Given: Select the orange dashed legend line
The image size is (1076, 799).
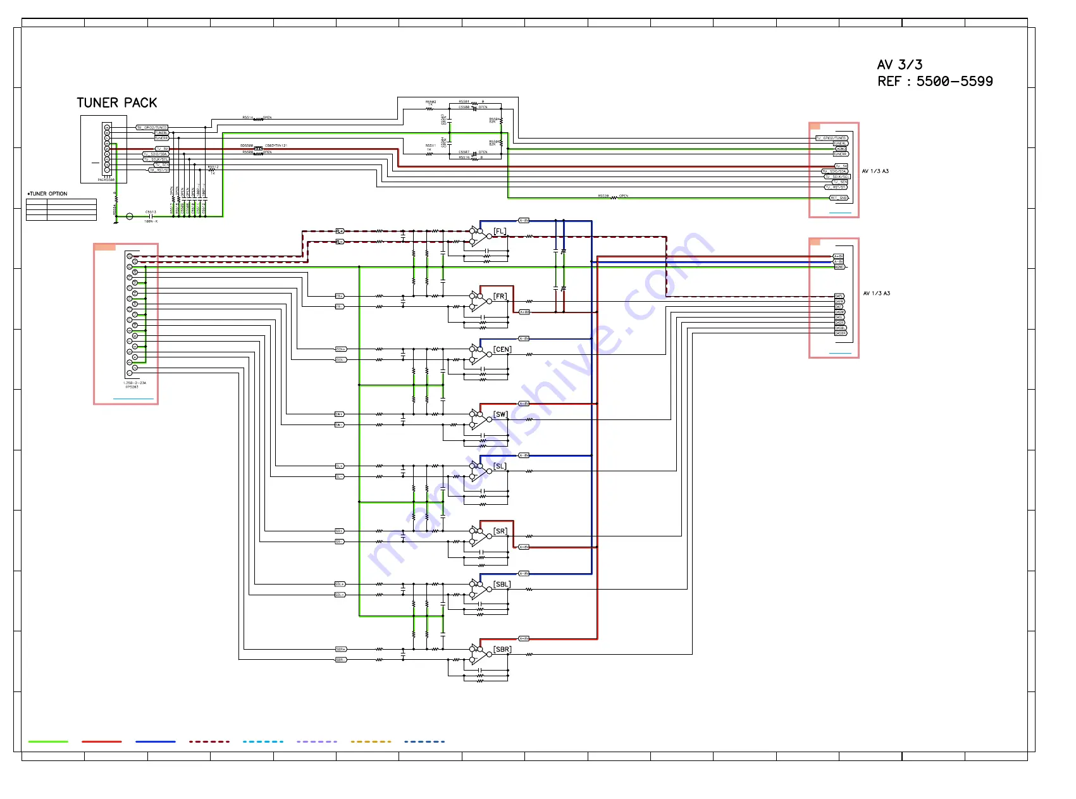Looking at the screenshot, I should (x=371, y=741).
